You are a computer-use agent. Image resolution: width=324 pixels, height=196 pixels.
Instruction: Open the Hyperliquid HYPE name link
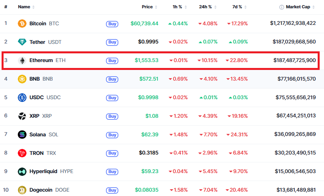51,171
